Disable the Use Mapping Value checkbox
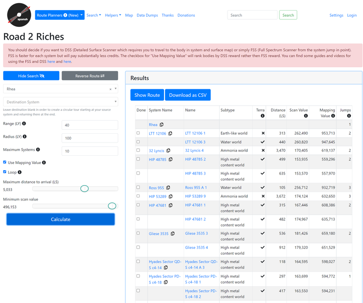 (5, 162)
